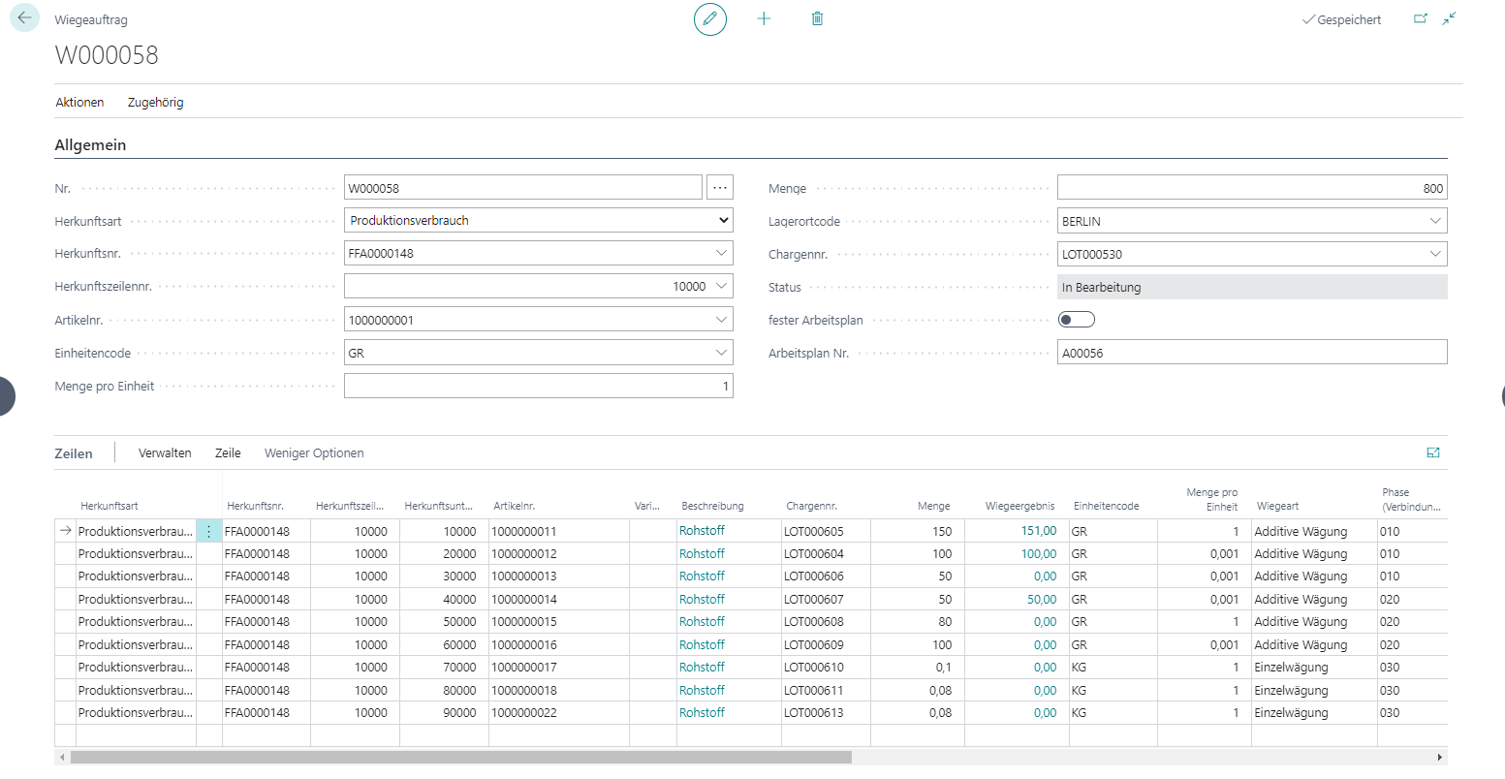This screenshot has height=779, width=1505.
Task: Click the Wiegeergebnis column header
Action: pos(1019,506)
